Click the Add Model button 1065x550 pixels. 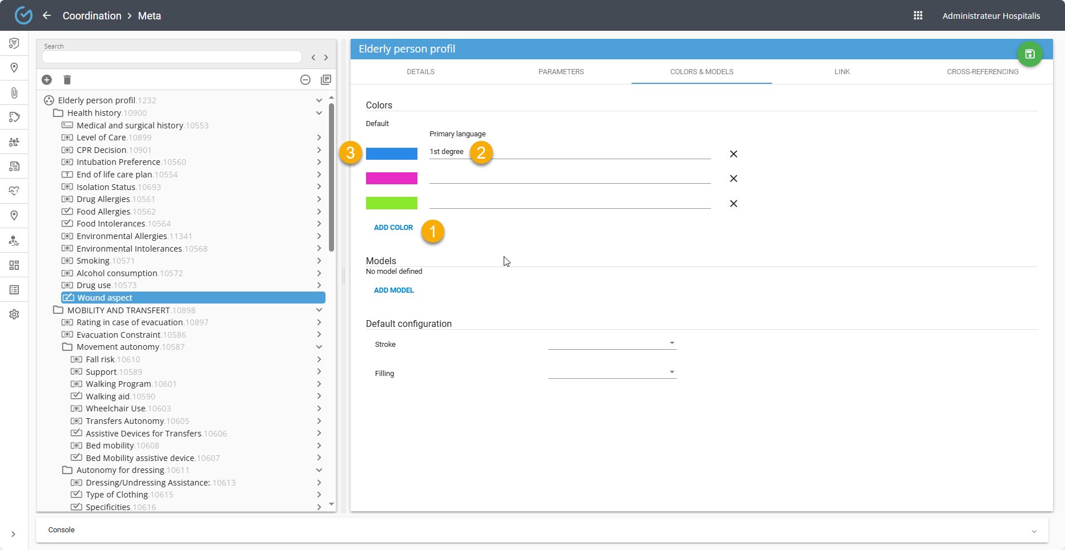click(394, 290)
